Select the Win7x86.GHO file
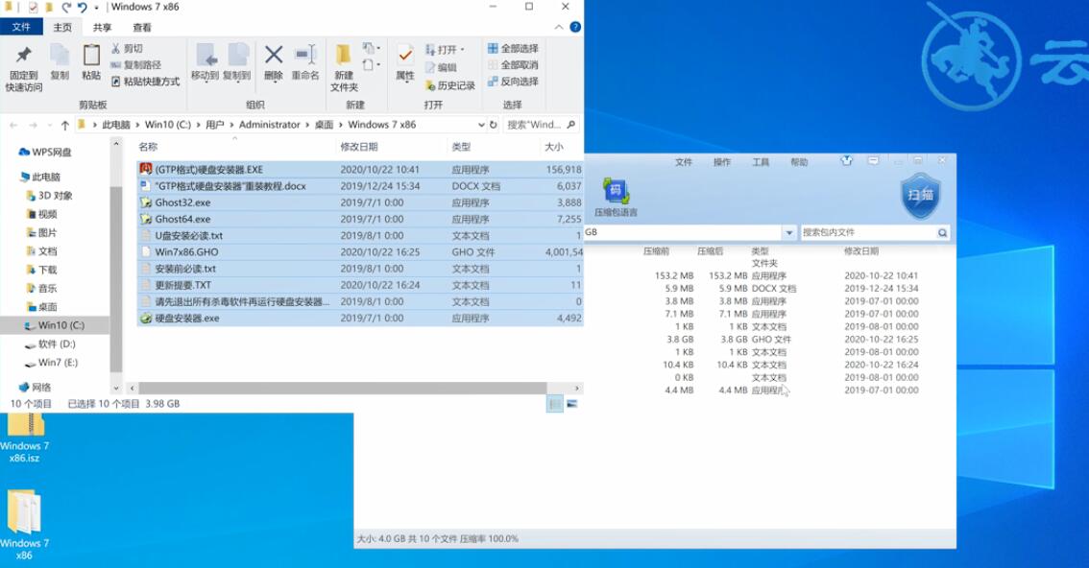 click(x=360, y=252)
